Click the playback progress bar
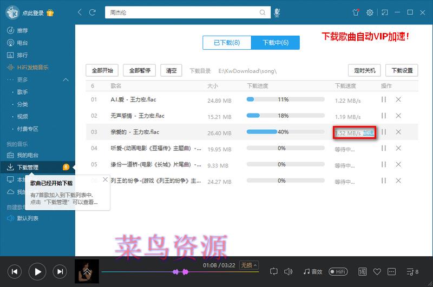 (180, 272)
